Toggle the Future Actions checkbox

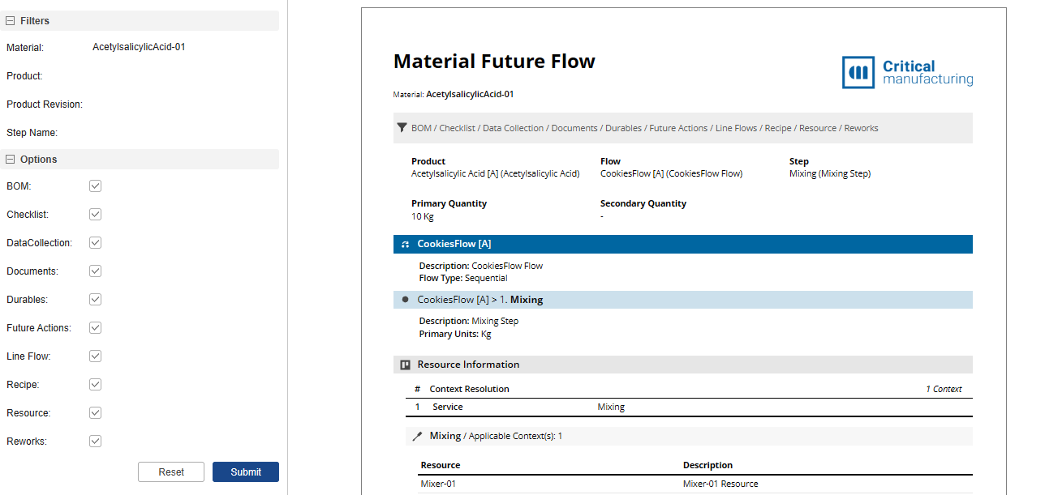(x=95, y=327)
